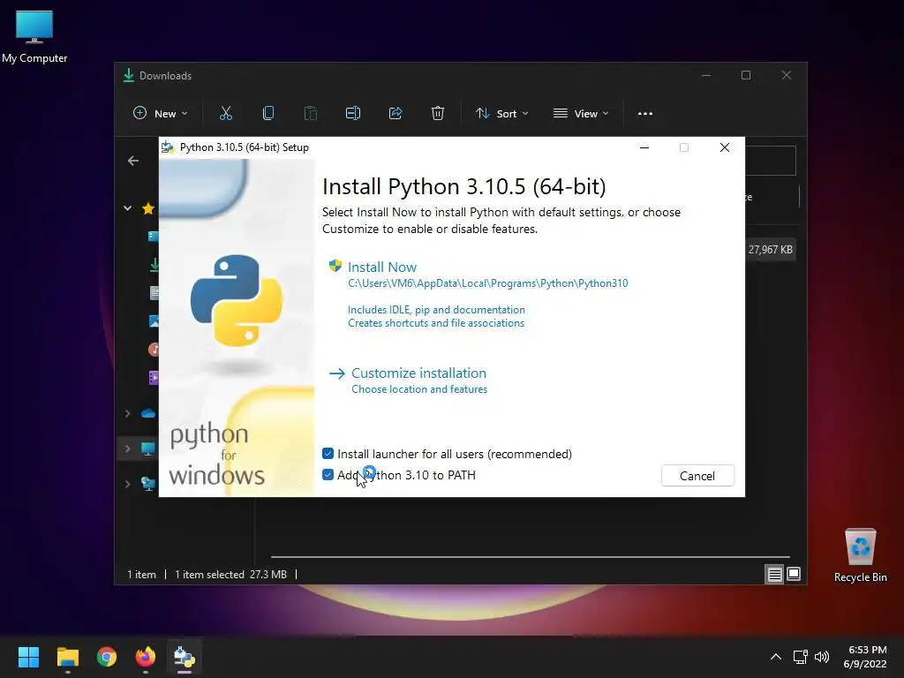Select the Music icon in Downloads sidebar

click(154, 350)
